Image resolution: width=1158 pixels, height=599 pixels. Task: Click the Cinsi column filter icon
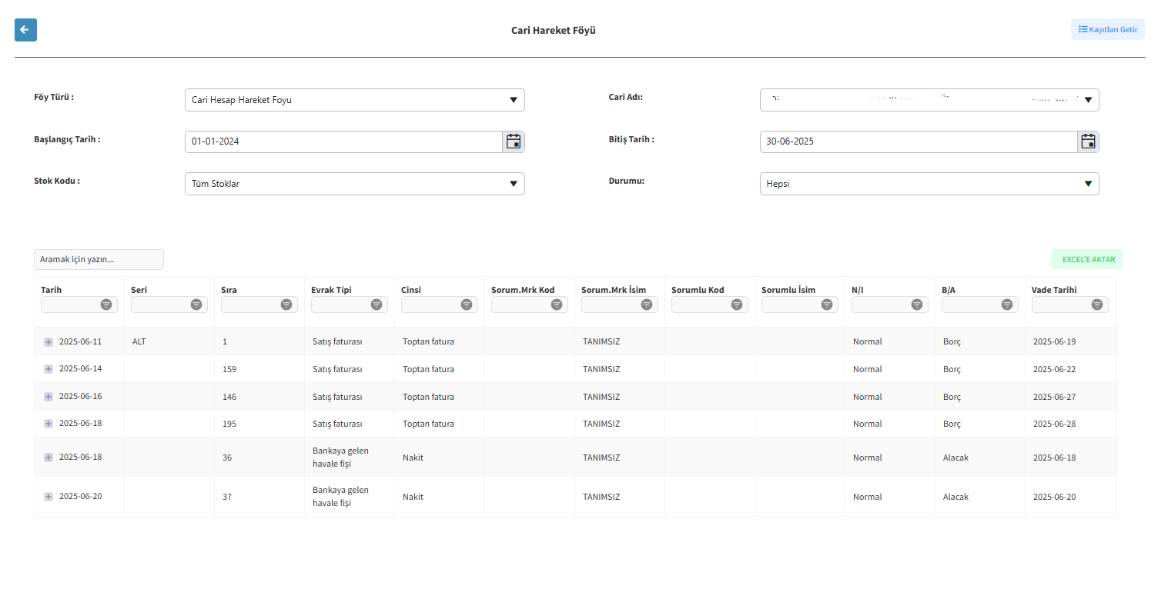coord(467,304)
